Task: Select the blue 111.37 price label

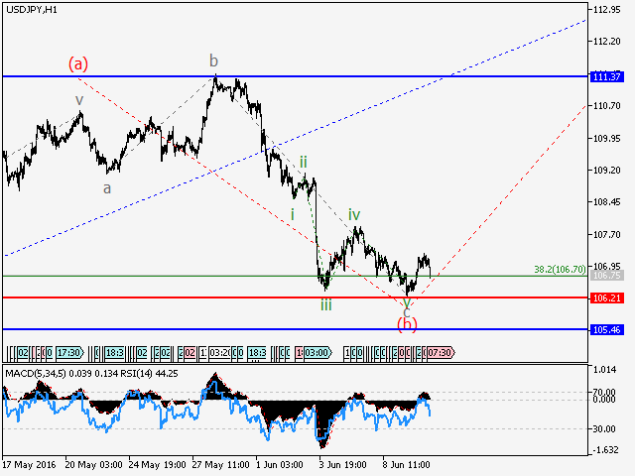Action: (x=606, y=76)
